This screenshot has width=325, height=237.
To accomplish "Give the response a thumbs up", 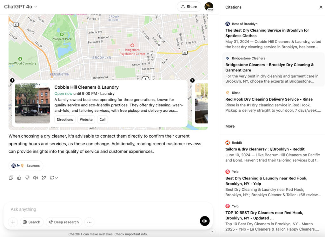I will [19, 178].
